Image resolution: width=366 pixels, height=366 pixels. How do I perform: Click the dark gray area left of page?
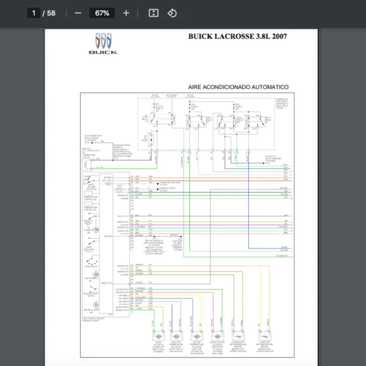23,183
